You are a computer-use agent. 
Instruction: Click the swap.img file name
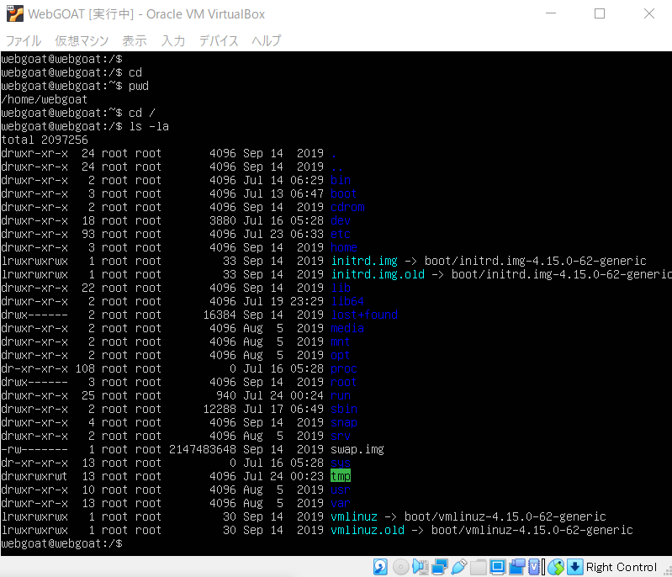pyautogui.click(x=357, y=449)
